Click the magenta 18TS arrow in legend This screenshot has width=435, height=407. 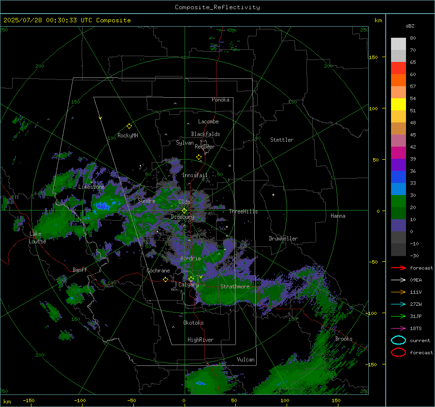pyautogui.click(x=398, y=329)
